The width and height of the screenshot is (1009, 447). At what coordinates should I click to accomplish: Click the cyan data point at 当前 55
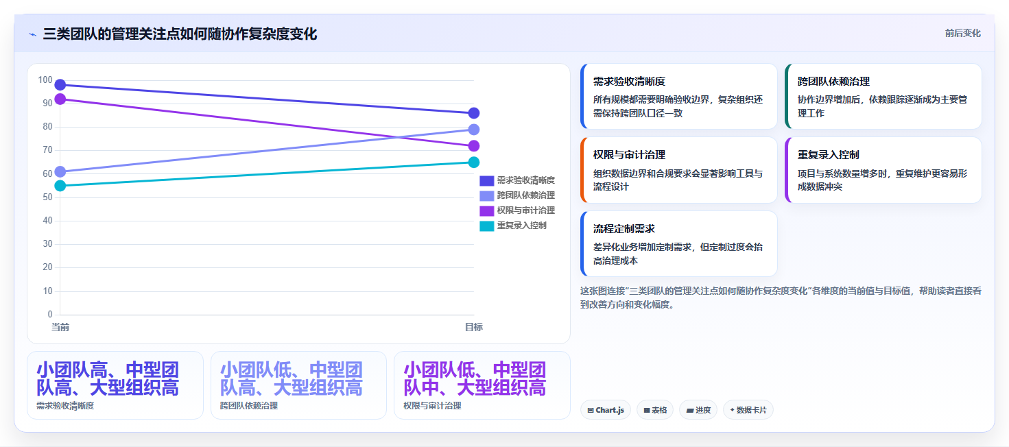pyautogui.click(x=60, y=186)
